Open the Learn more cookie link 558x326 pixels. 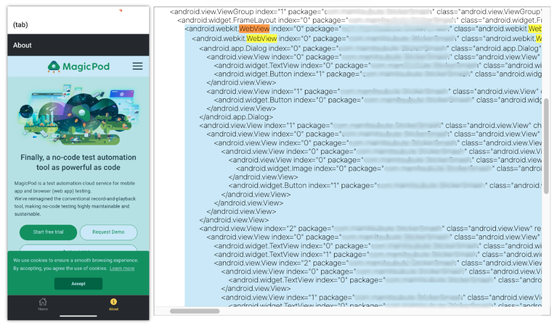[x=122, y=268]
